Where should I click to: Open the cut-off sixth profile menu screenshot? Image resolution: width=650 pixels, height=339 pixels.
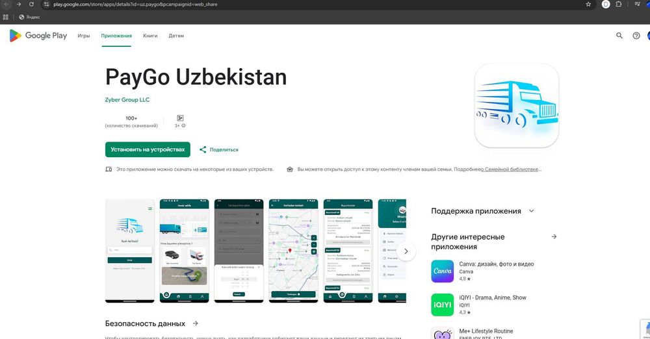392,251
